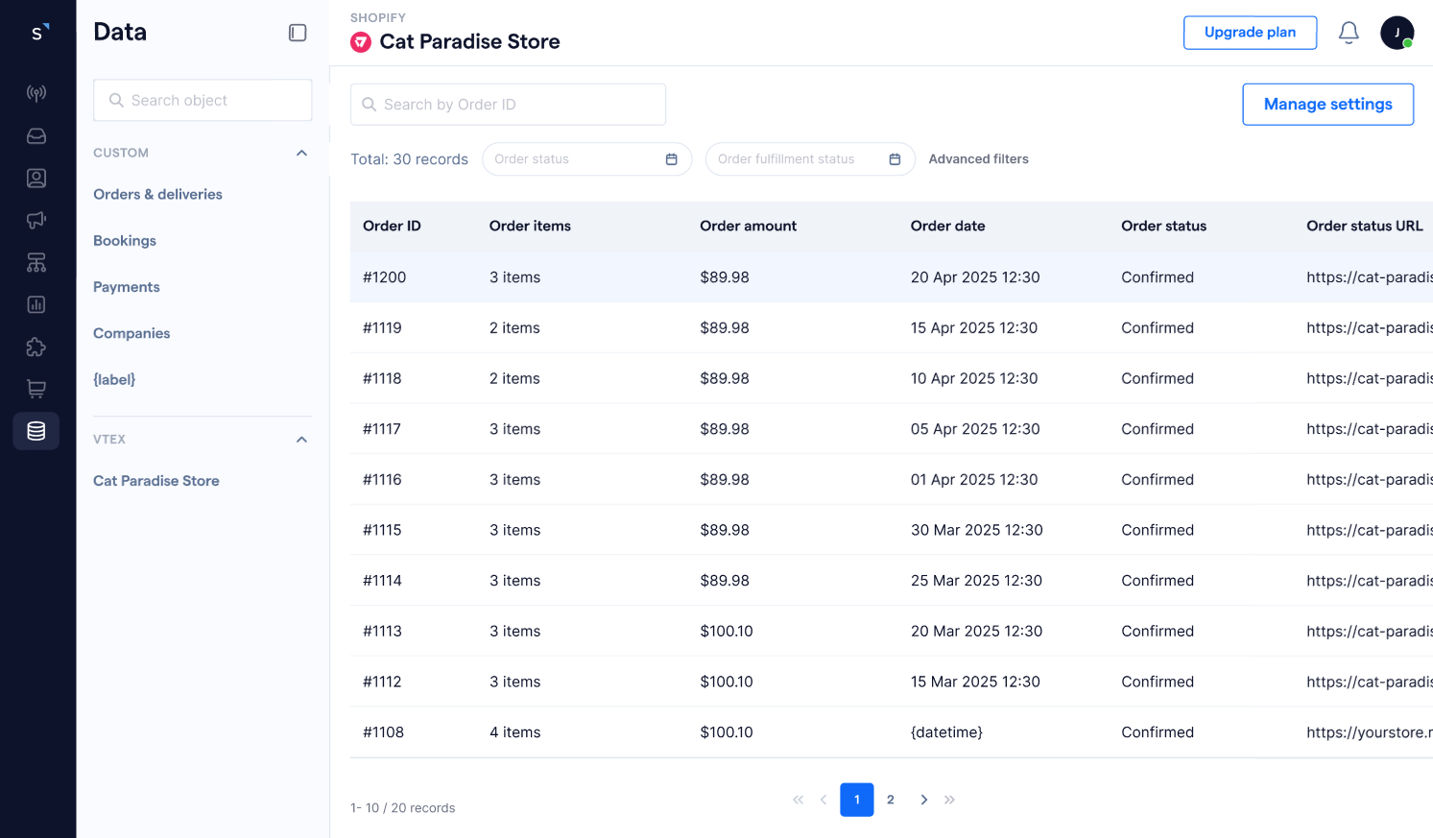The width and height of the screenshot is (1433, 838).
Task: Select page 1 in pagination
Action: (857, 800)
